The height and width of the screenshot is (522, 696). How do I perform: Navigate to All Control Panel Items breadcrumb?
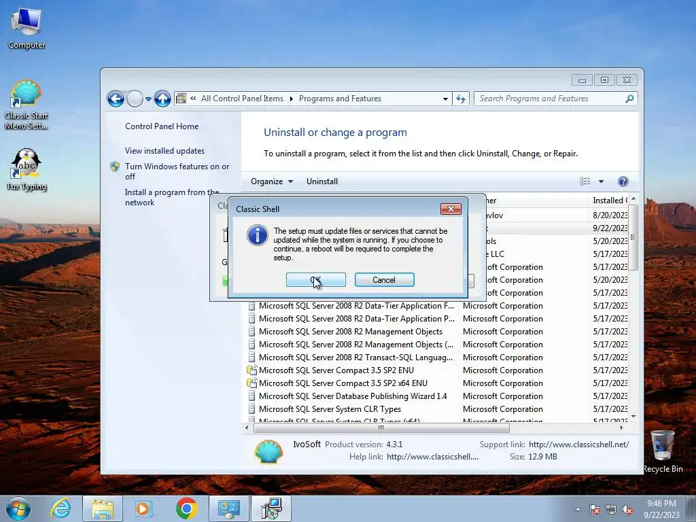242,99
